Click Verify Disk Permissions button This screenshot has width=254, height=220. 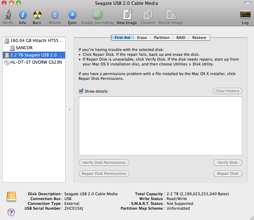pos(104,163)
